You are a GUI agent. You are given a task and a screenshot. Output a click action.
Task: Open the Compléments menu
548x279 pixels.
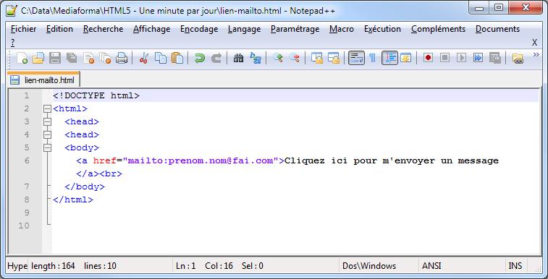pyautogui.click(x=438, y=29)
